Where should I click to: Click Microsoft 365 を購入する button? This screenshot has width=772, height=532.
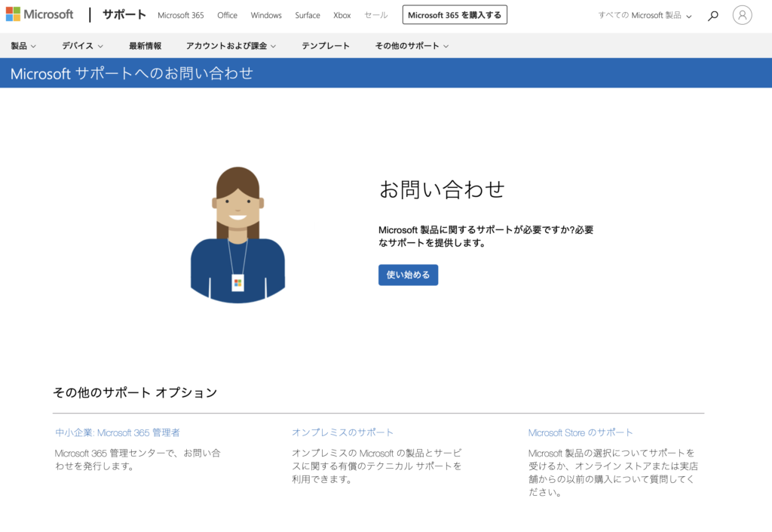[x=455, y=15]
